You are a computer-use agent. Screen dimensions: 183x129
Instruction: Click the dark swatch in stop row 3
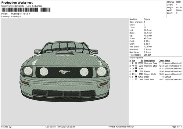tap(136, 68)
